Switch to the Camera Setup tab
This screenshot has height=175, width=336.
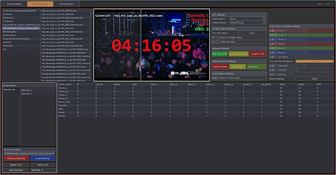14,4
